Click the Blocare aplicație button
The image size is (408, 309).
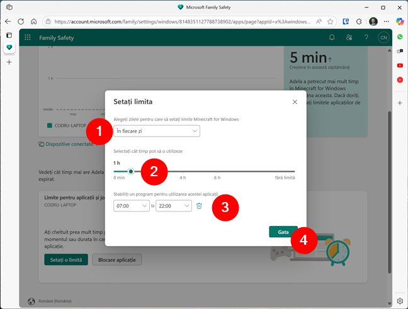click(x=117, y=260)
